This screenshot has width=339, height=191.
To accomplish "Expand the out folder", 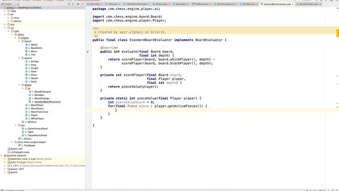I will [x=5, y=24].
